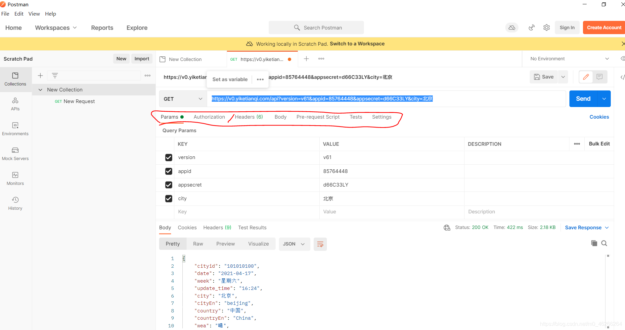This screenshot has height=330, width=625.
Task: Open collections sidebar more options ellipsis
Action: 148,76
